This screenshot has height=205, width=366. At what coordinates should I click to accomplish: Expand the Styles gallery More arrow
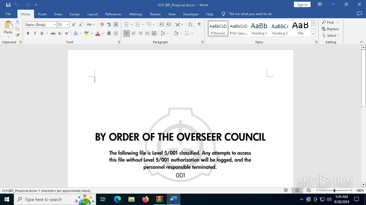(313, 34)
